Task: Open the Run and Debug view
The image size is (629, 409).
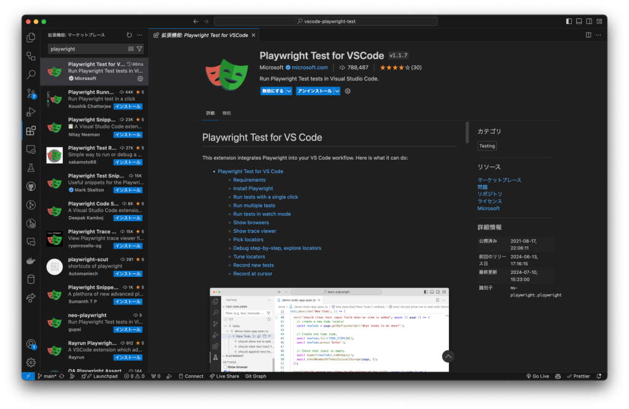Action: tap(31, 112)
